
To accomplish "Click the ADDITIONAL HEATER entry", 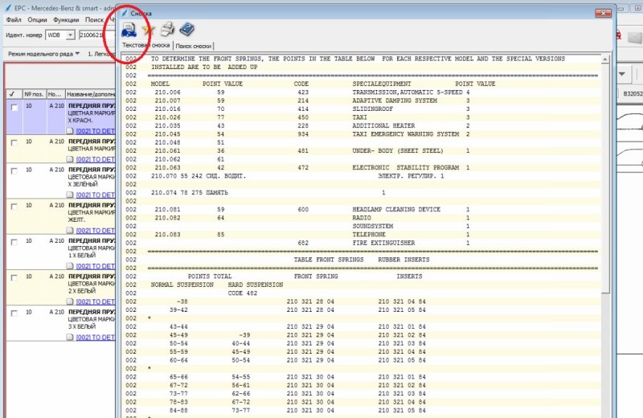I will click(x=383, y=126).
